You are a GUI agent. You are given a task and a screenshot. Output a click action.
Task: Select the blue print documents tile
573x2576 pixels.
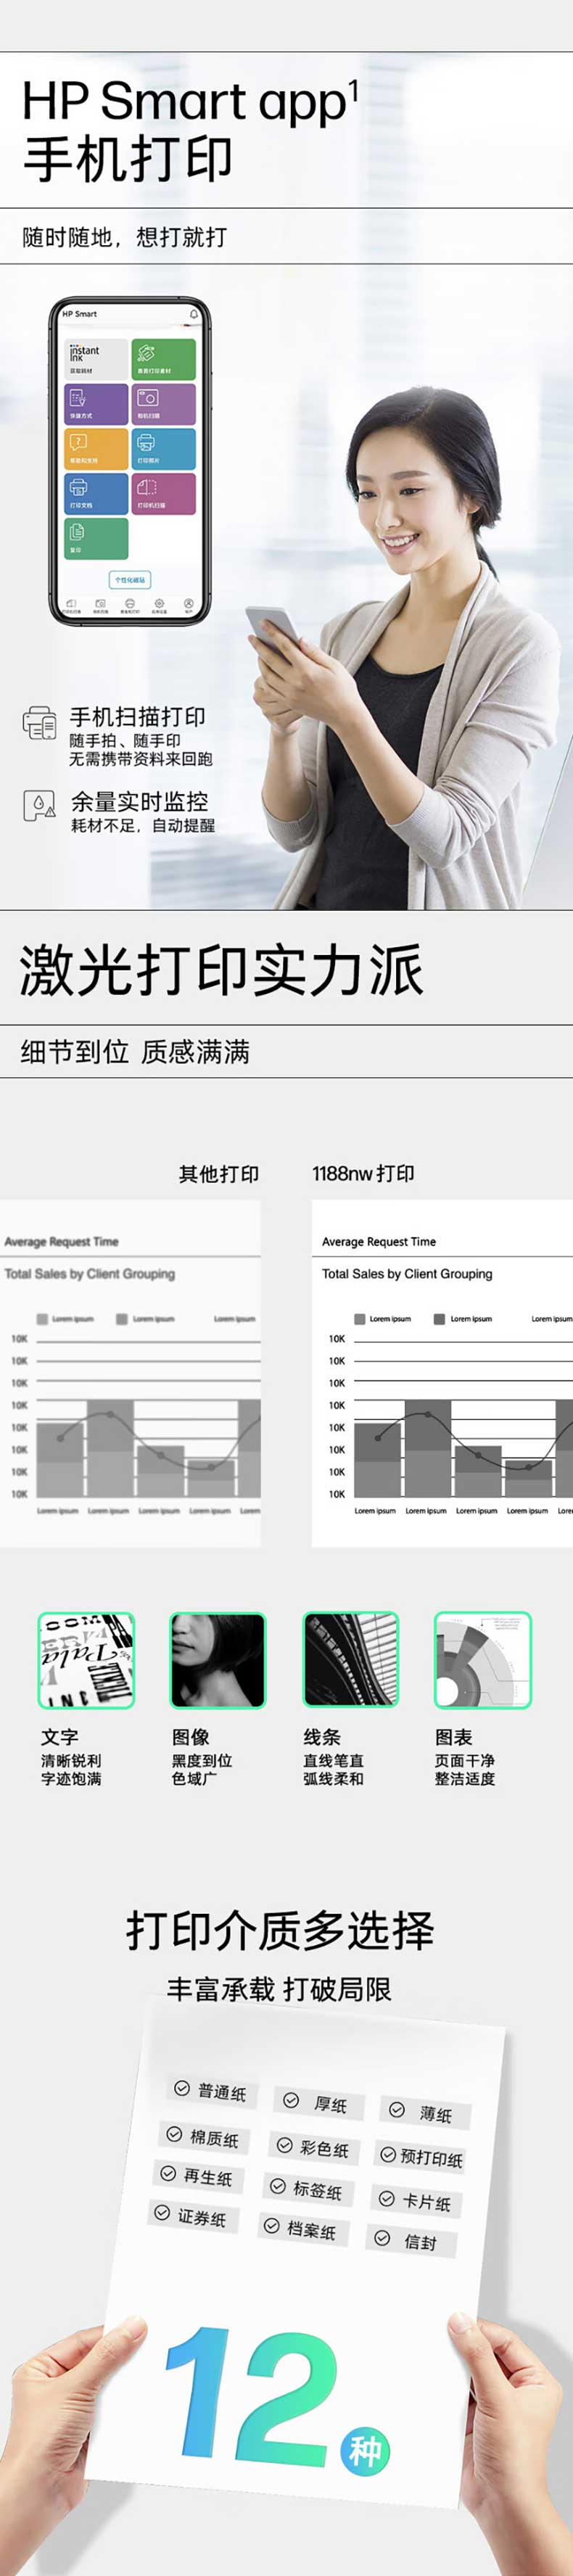tap(97, 494)
